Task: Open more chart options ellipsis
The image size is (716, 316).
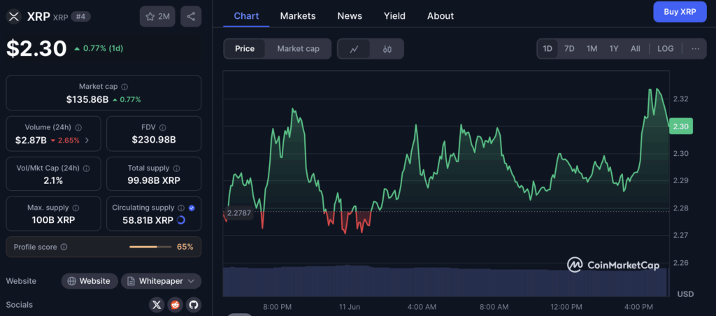Action: (696, 48)
